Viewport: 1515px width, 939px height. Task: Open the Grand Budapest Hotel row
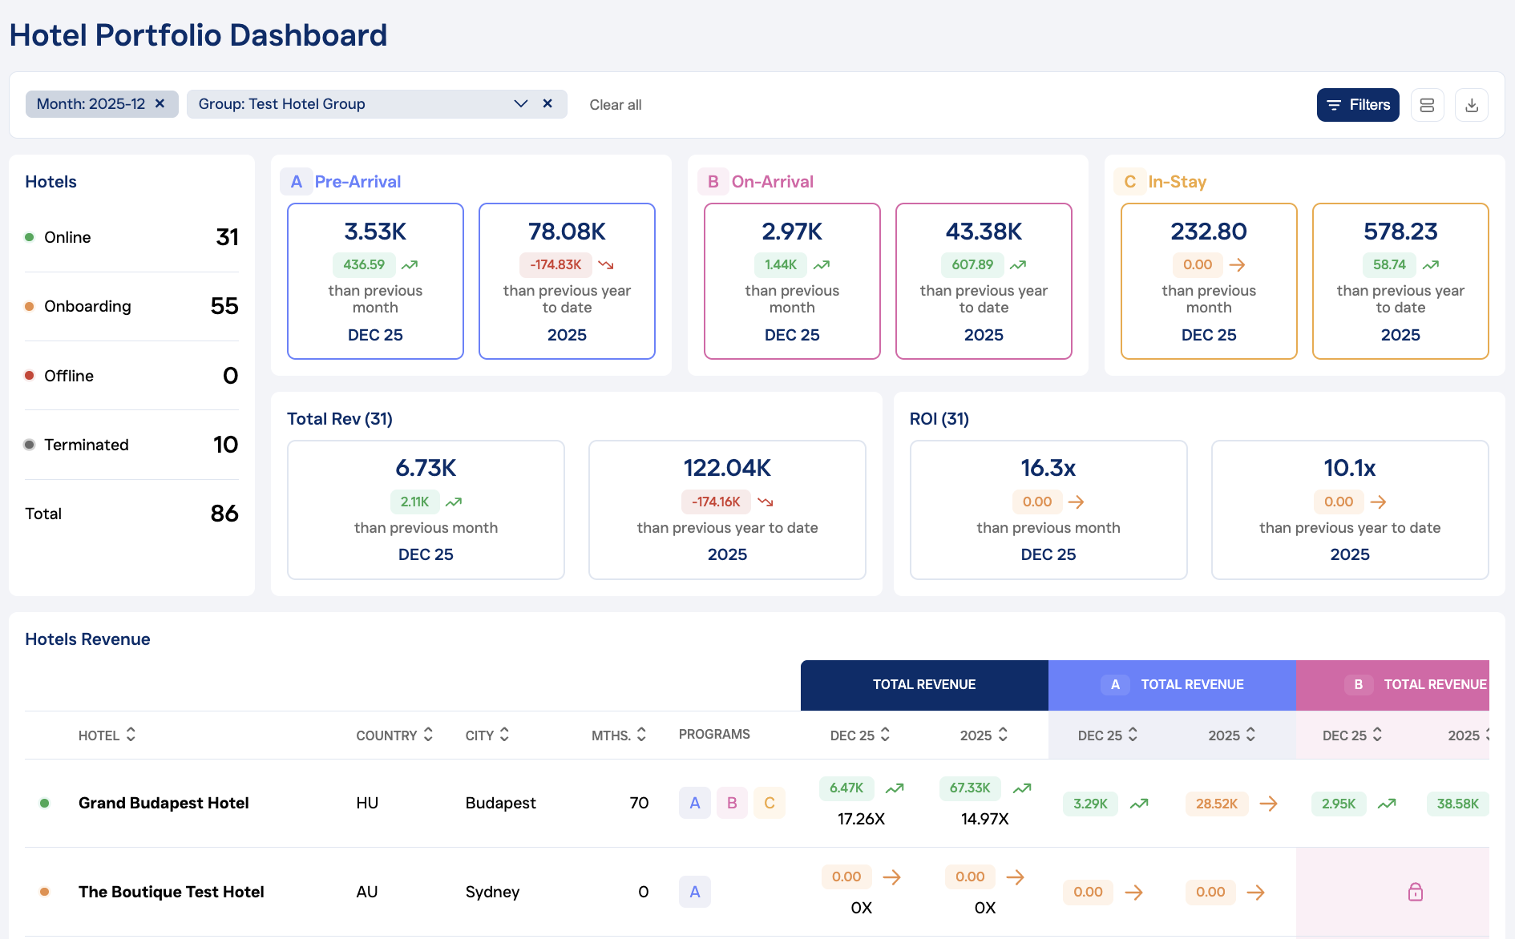(x=164, y=803)
